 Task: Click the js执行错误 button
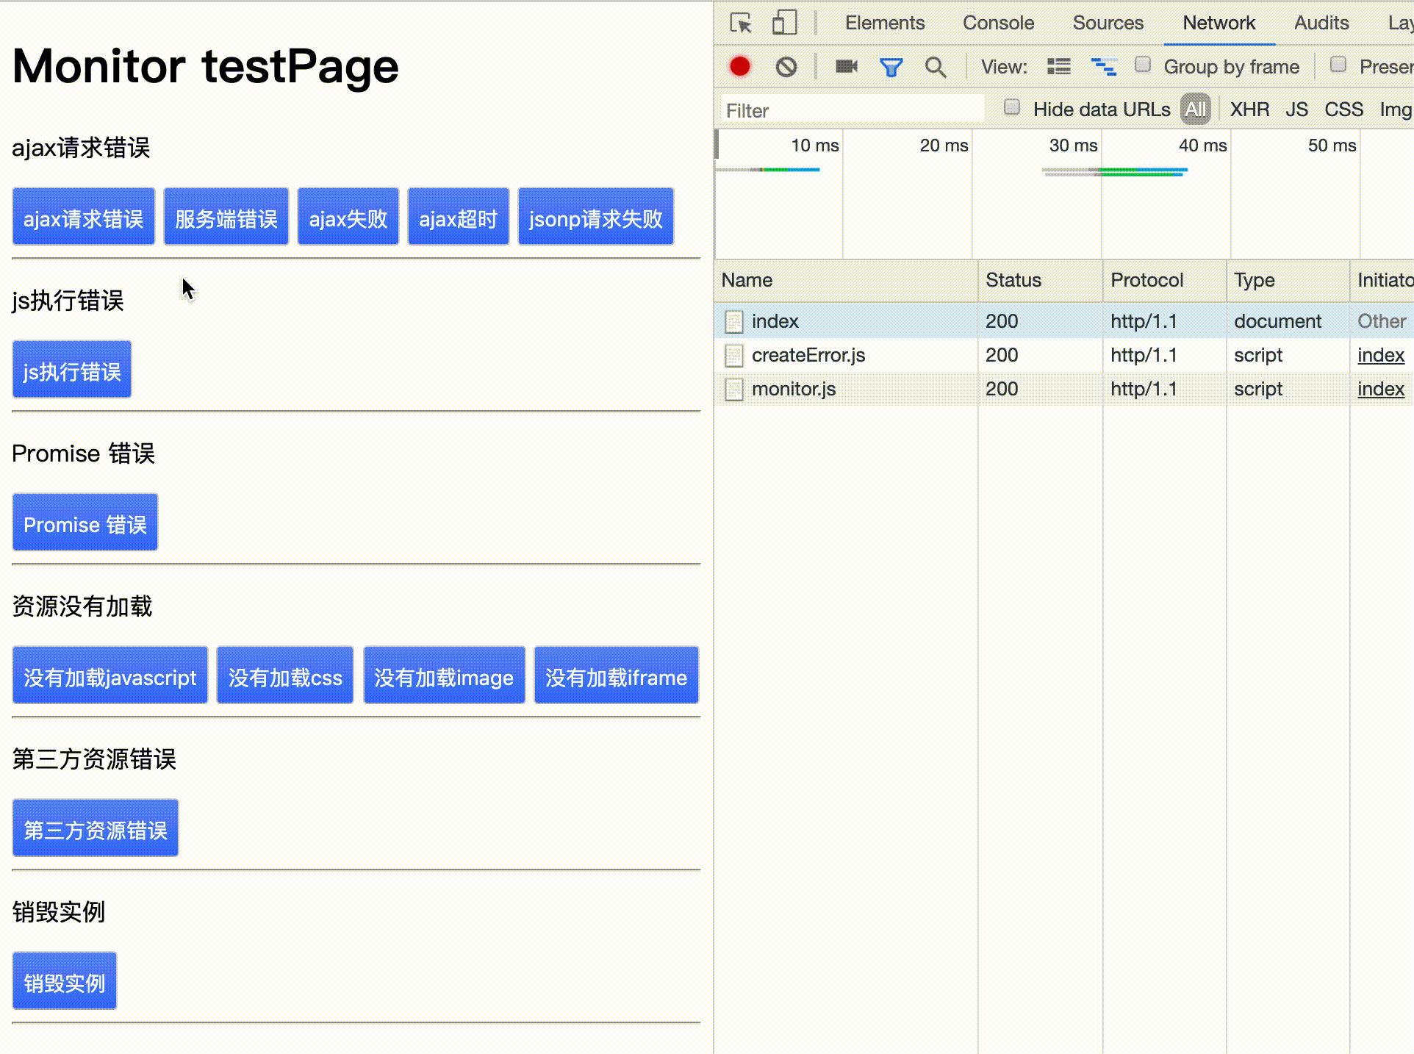coord(72,369)
